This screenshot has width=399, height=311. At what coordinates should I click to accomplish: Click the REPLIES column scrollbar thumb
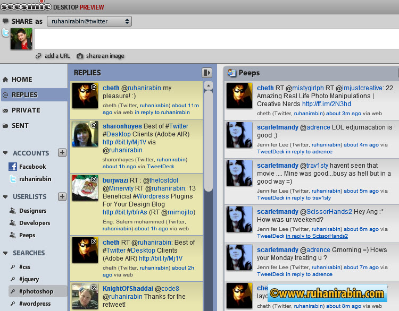pos(209,141)
